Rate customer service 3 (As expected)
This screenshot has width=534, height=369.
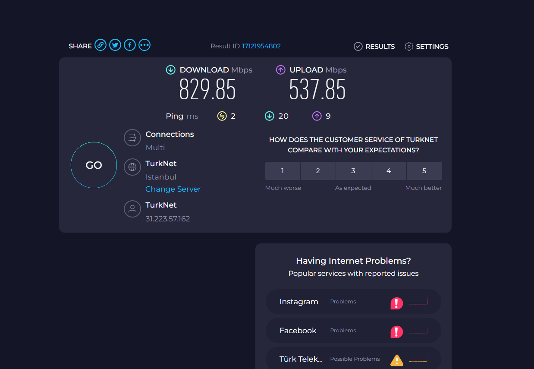(x=353, y=171)
